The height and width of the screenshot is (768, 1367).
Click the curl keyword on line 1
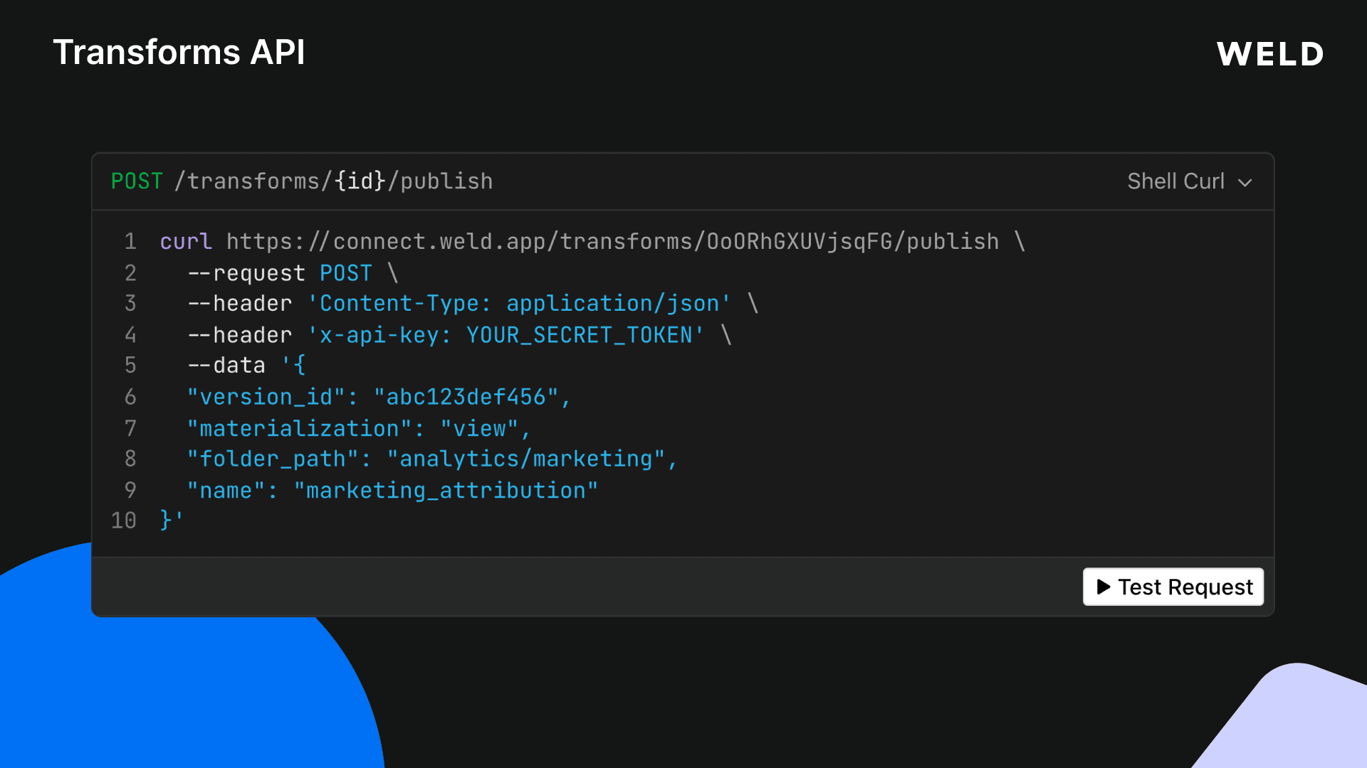coord(185,241)
